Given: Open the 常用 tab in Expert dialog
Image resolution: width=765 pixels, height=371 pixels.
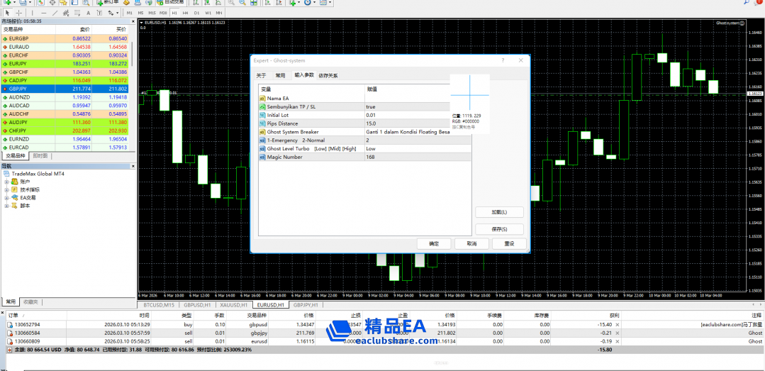Looking at the screenshot, I should [x=280, y=75].
